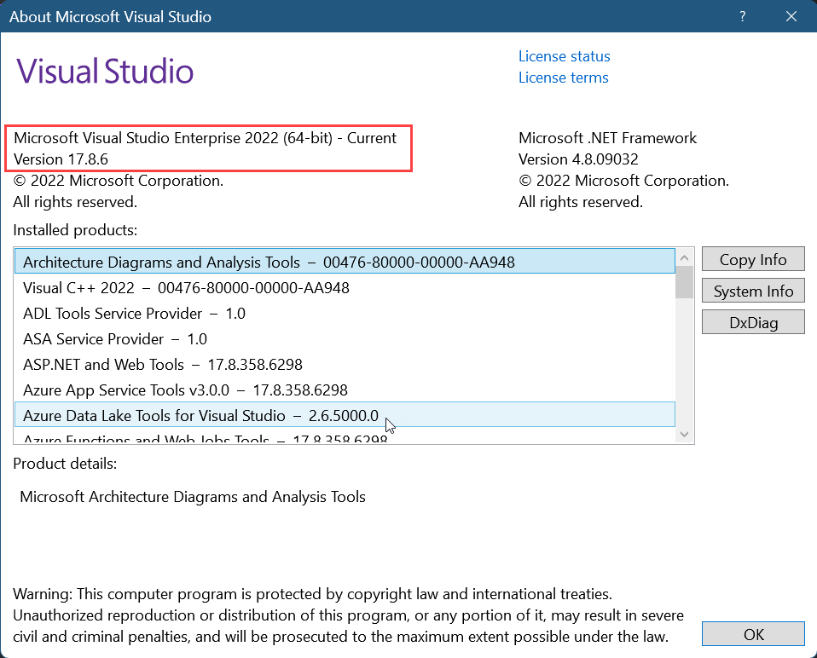Click the help question mark icon
Screen dimensions: 817x658
coord(743,17)
